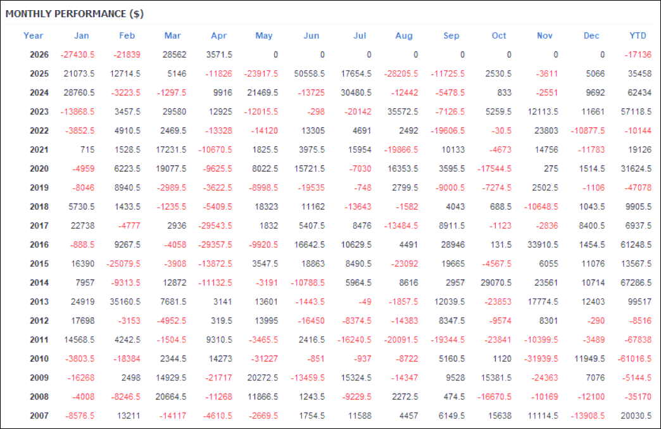
Task: Select 2023 August value 35572.5
Action: [403, 112]
